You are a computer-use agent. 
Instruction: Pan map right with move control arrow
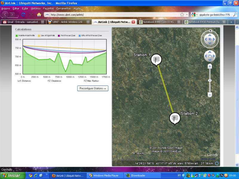coord(214,56)
